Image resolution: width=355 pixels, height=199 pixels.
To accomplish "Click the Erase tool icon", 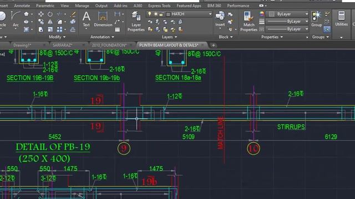I will click(x=73, y=14).
